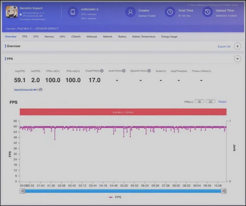Click the Avg(FPS) value 59.1
This screenshot has height=206, width=246.
[20, 80]
